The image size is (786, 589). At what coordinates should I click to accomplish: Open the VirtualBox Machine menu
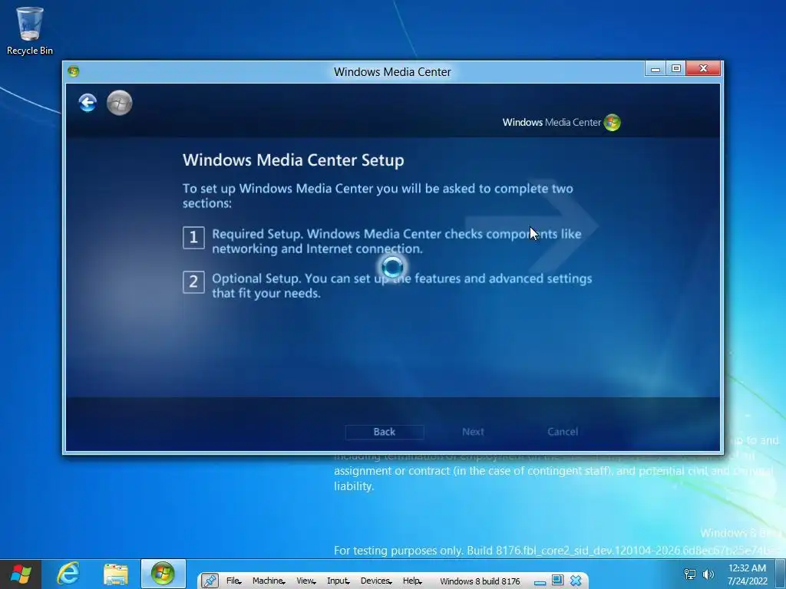click(x=269, y=581)
